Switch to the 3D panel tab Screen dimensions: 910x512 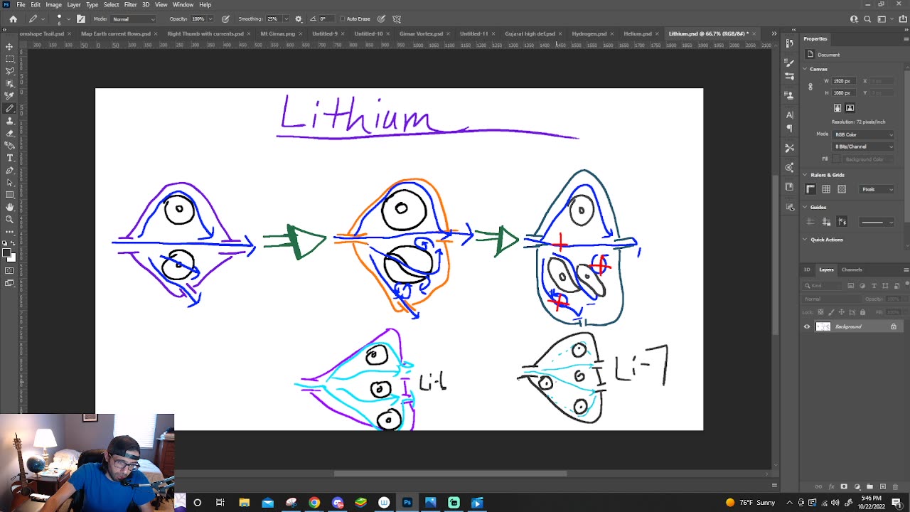(807, 270)
